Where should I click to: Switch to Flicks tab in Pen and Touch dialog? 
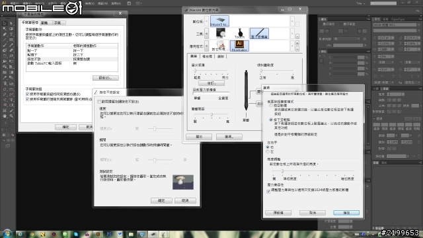pyautogui.click(x=44, y=23)
